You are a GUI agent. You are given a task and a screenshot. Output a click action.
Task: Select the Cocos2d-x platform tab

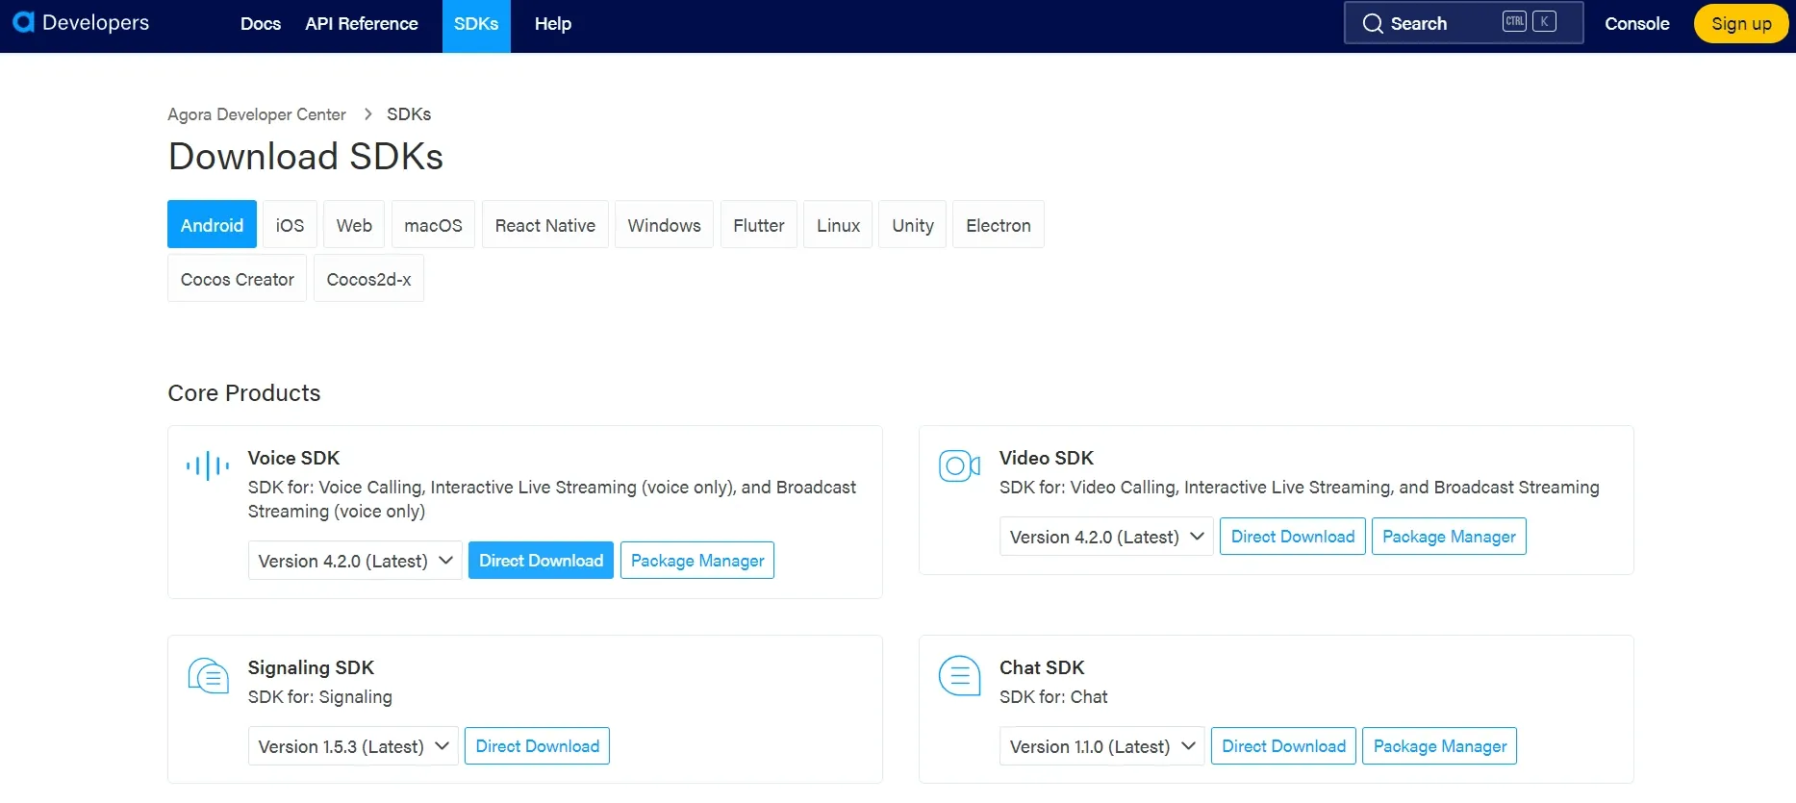point(368,278)
